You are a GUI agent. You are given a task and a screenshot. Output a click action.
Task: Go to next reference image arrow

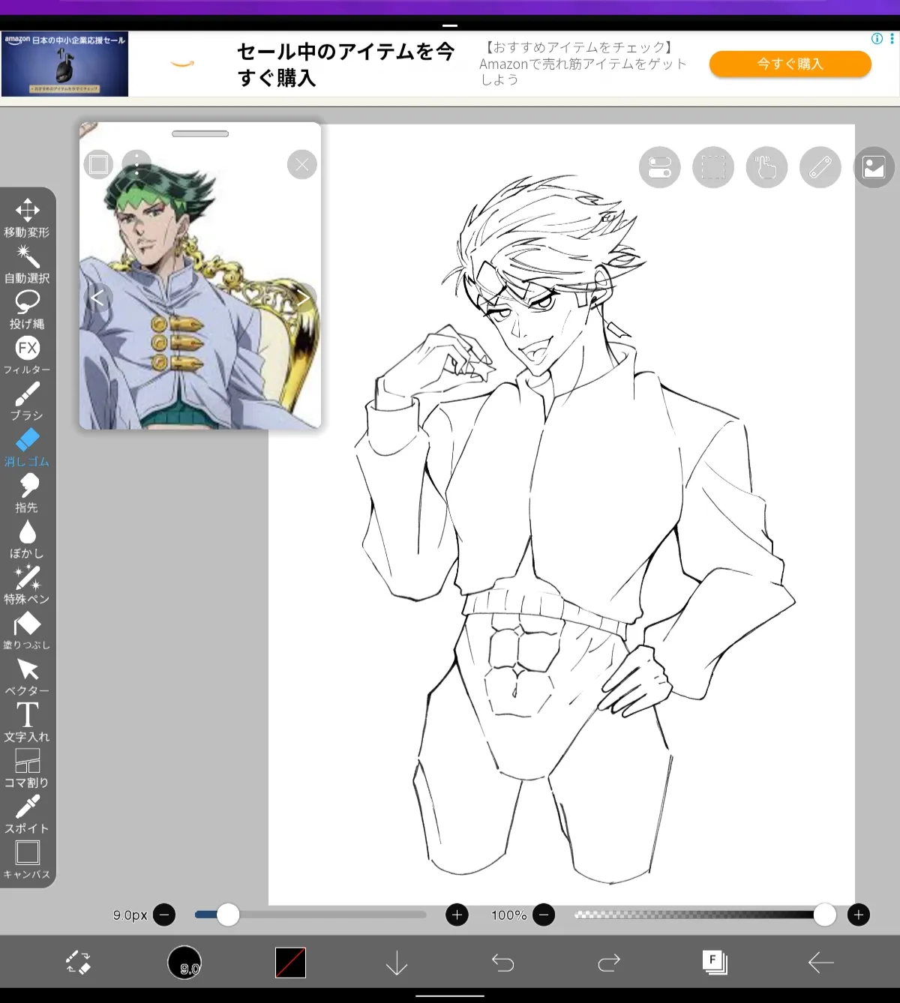tap(303, 298)
